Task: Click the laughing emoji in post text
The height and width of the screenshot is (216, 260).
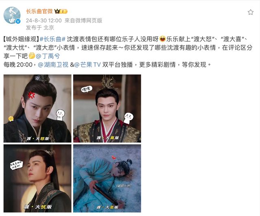Action: tap(162, 39)
